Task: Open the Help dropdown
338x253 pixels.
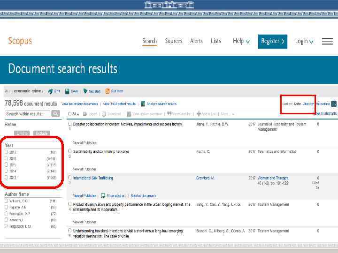Action: point(241,41)
